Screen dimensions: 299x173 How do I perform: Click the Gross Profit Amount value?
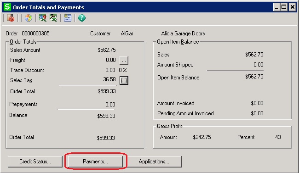pyautogui.click(x=202, y=137)
